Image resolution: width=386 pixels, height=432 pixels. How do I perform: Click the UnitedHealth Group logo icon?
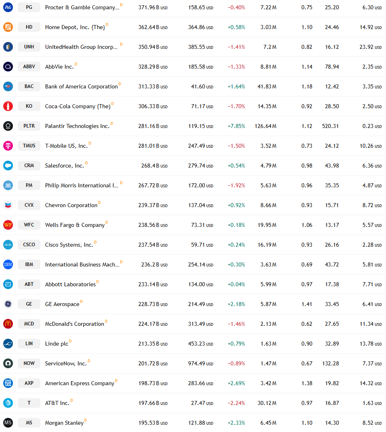8,47
